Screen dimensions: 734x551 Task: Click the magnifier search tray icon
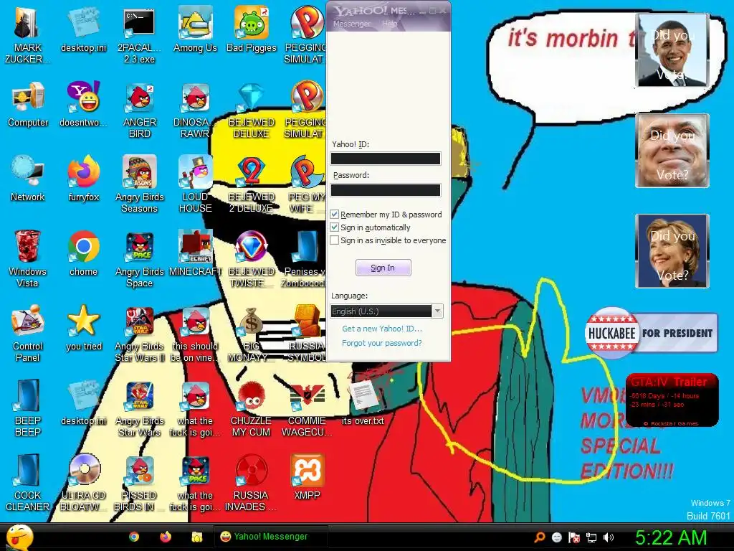click(x=540, y=537)
